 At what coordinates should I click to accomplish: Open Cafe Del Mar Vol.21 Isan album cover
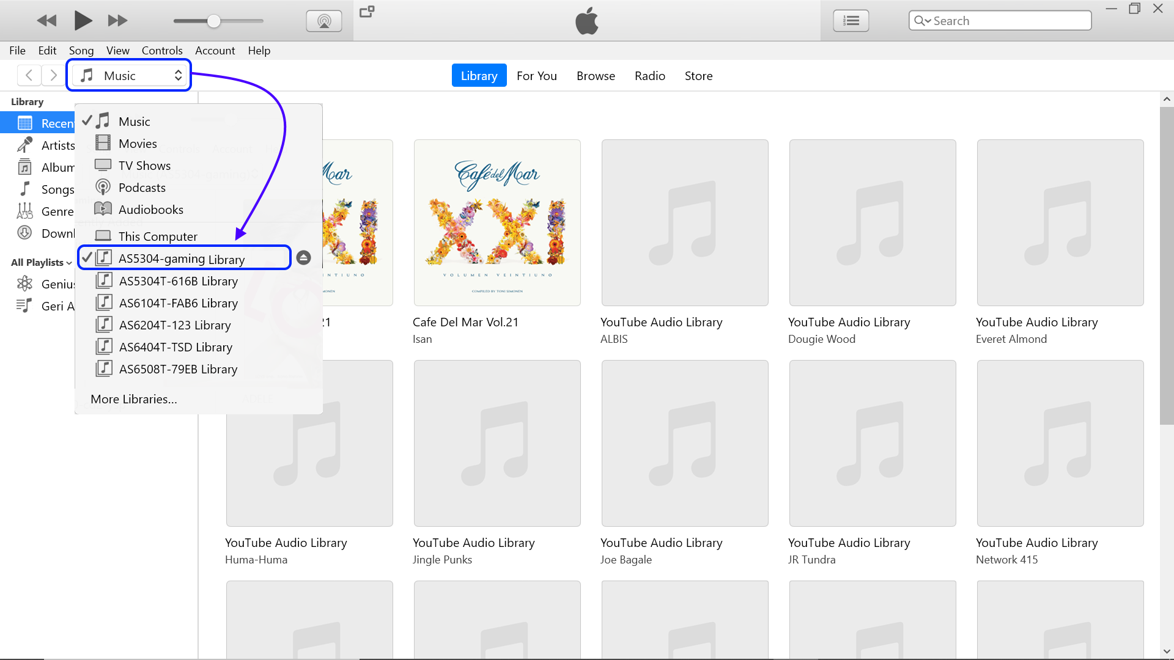click(497, 222)
